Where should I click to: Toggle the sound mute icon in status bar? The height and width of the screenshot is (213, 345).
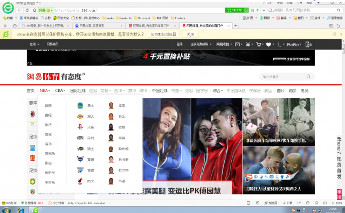pos(325,203)
